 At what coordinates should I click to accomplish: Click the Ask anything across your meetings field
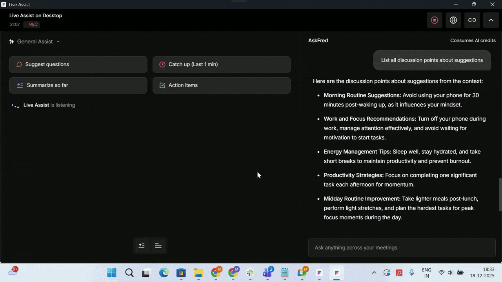click(x=402, y=248)
